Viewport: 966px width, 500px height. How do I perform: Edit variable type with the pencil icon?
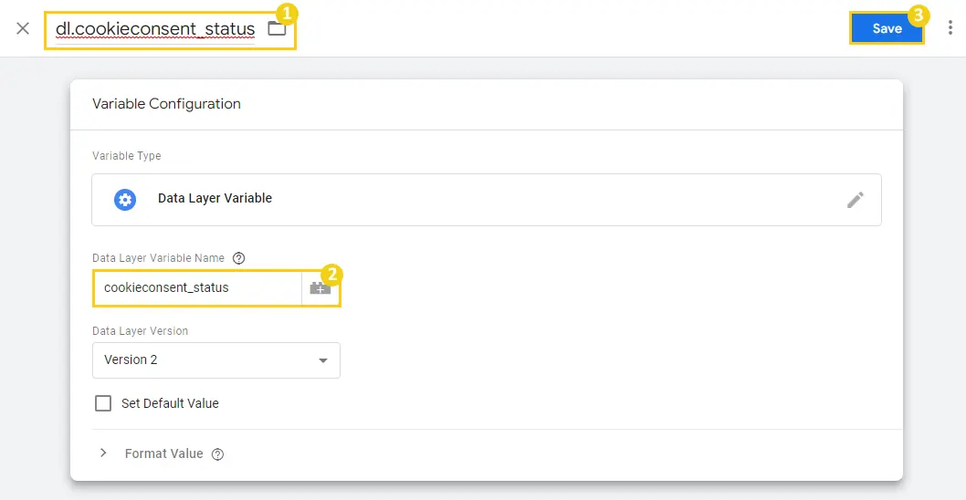[855, 200]
